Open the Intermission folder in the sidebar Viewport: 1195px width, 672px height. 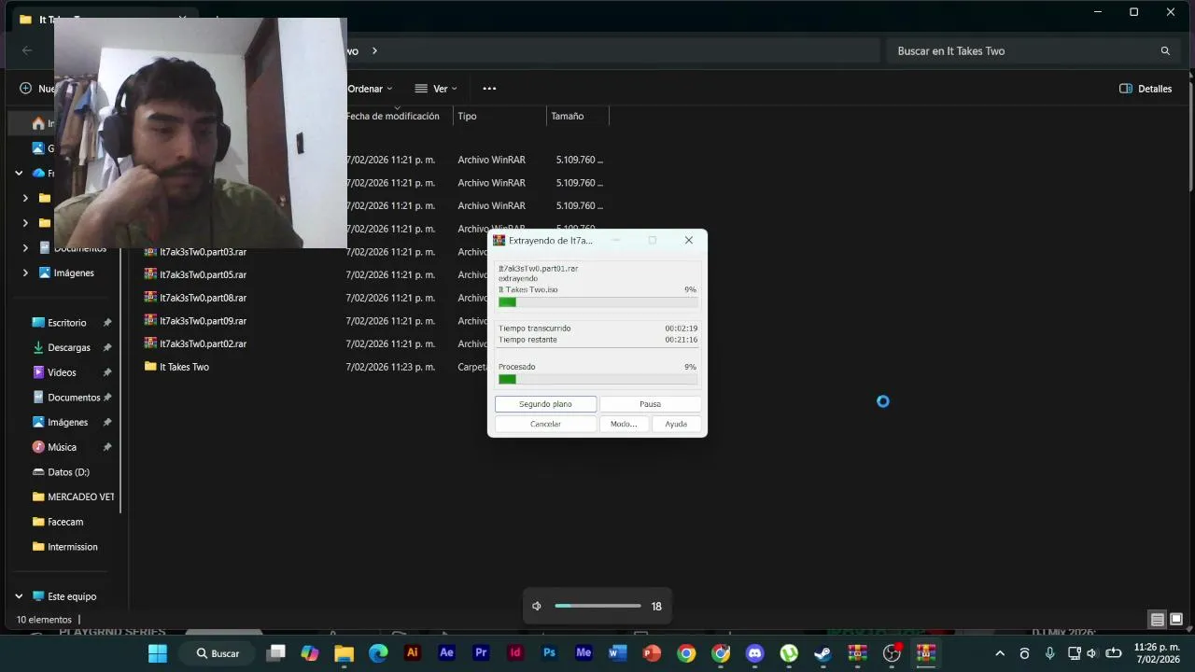coord(72,547)
